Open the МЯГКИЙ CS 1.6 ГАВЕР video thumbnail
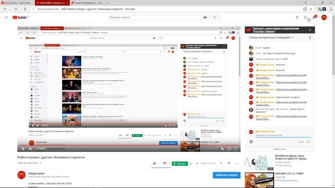The image size is (335, 188). [x=259, y=180]
